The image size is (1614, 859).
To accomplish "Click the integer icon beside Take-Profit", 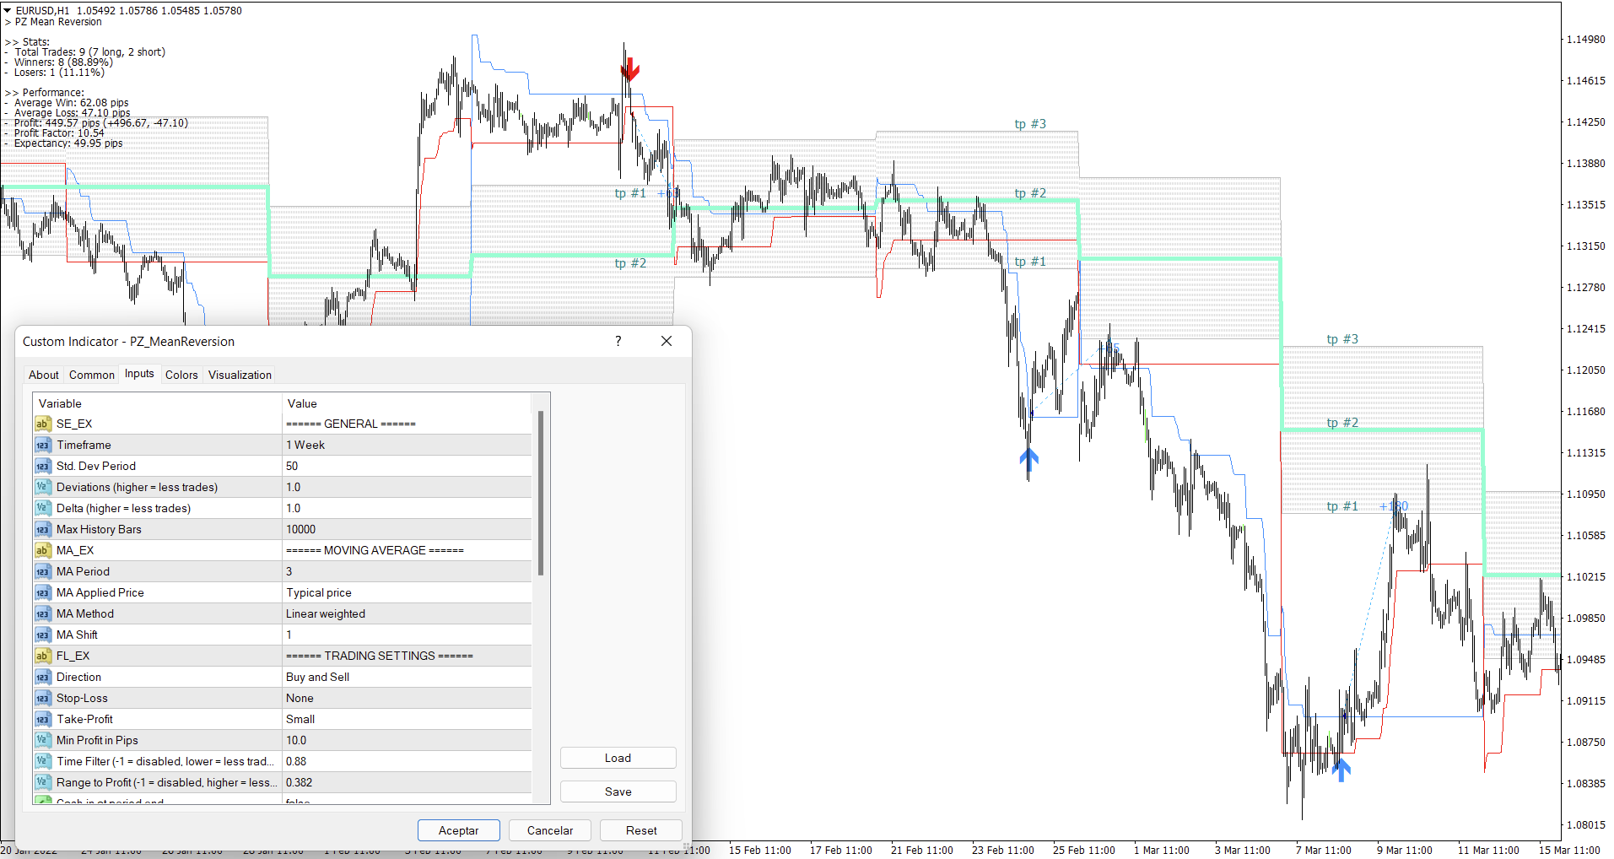I will 42,719.
